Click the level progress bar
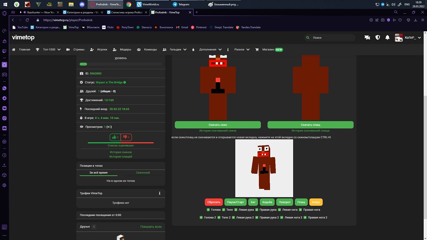The image size is (427, 240). [121, 64]
